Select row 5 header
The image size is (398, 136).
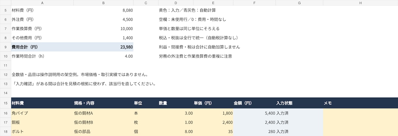6,10
